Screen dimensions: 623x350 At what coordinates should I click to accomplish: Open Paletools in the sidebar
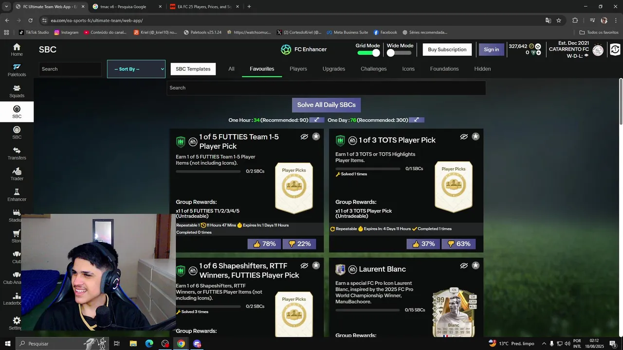(x=17, y=70)
